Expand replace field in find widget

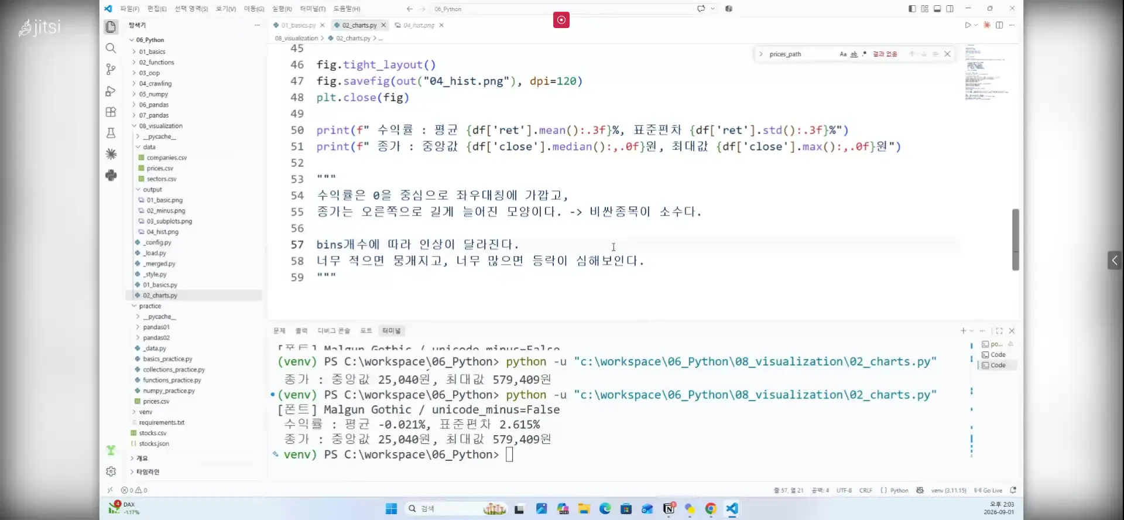[761, 54]
